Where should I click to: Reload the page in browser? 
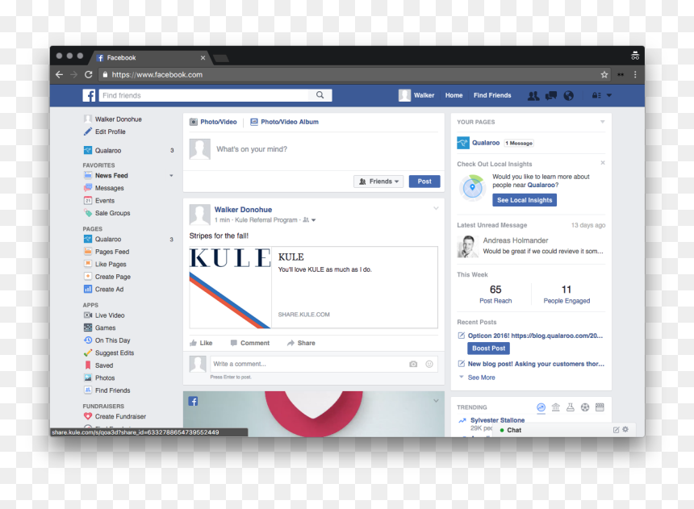tap(89, 75)
